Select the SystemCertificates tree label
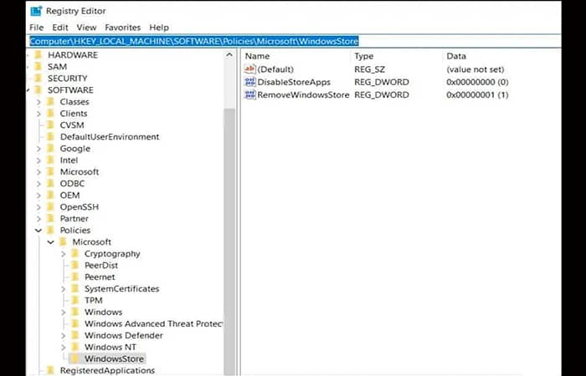This screenshot has width=586, height=376. [121, 289]
